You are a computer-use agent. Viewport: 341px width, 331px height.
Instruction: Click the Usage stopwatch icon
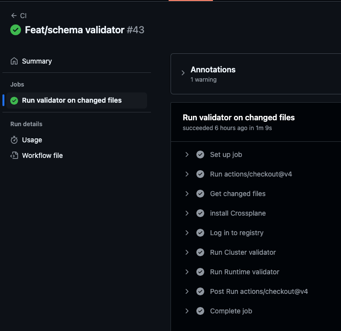(14, 140)
